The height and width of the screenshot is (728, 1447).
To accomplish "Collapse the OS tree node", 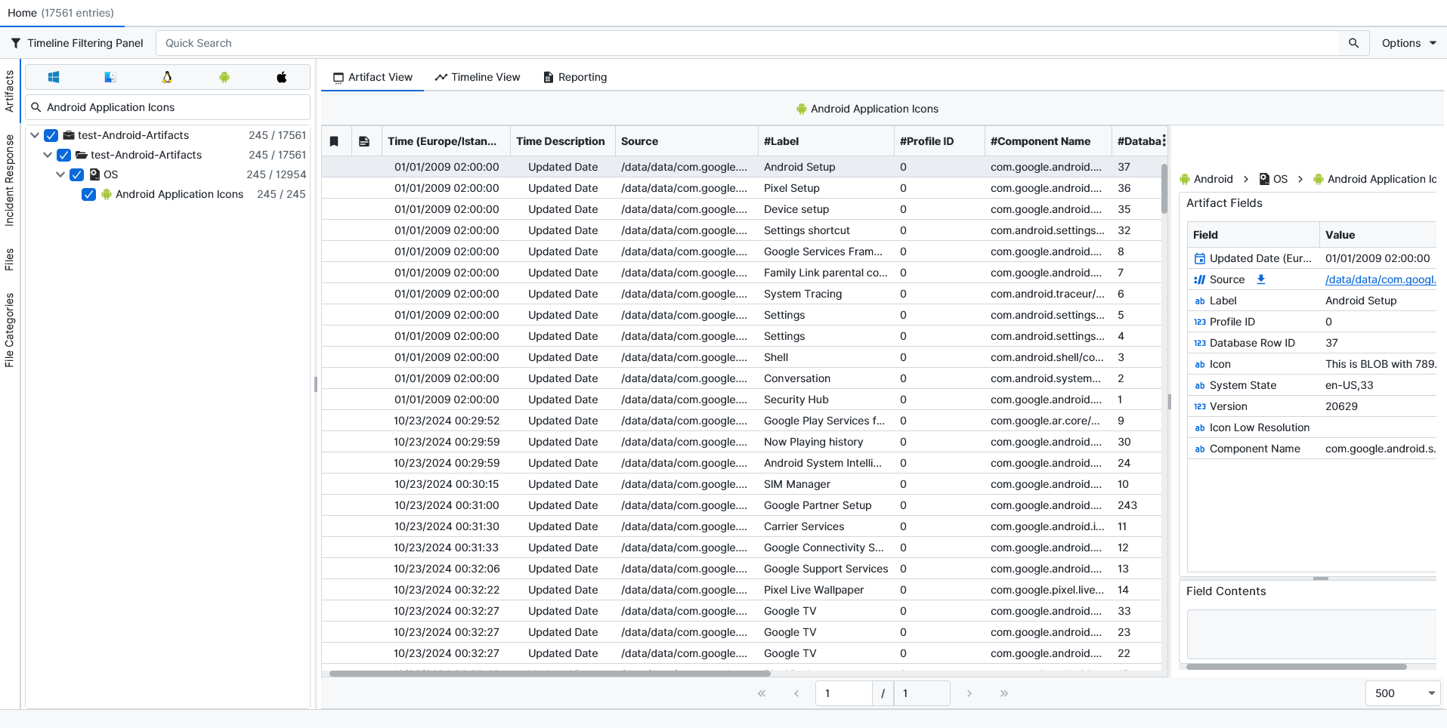I will 60,174.
